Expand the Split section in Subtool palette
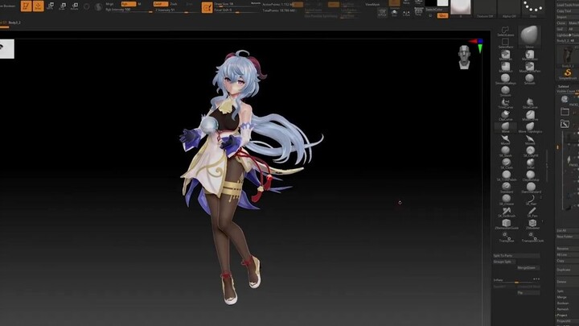Screen dimensions: 579x326 click(561, 291)
